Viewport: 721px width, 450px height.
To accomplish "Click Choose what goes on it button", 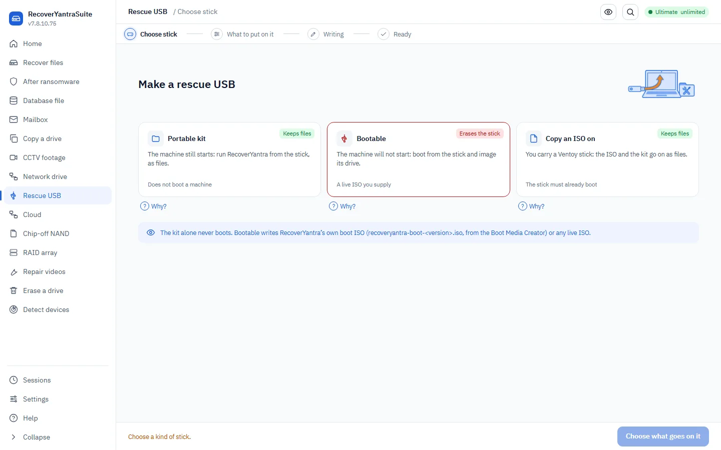I will coord(663,436).
